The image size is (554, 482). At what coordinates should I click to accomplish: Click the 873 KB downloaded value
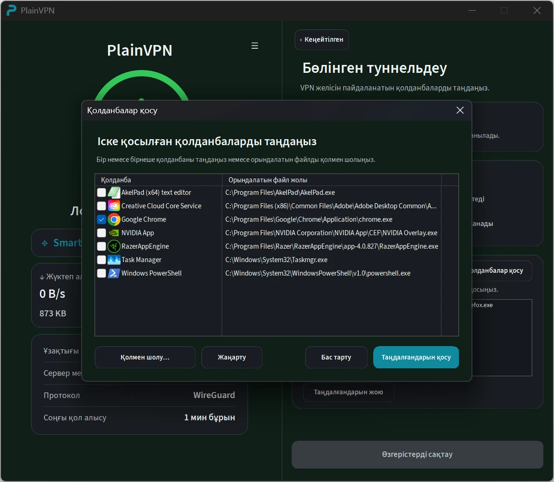(x=53, y=313)
